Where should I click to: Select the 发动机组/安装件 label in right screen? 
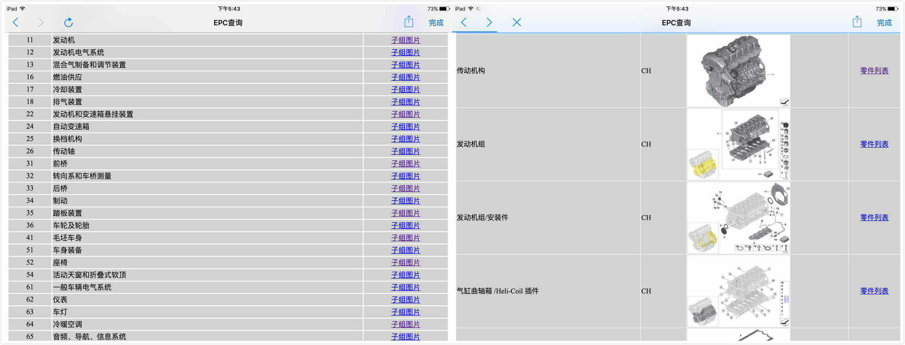click(482, 217)
